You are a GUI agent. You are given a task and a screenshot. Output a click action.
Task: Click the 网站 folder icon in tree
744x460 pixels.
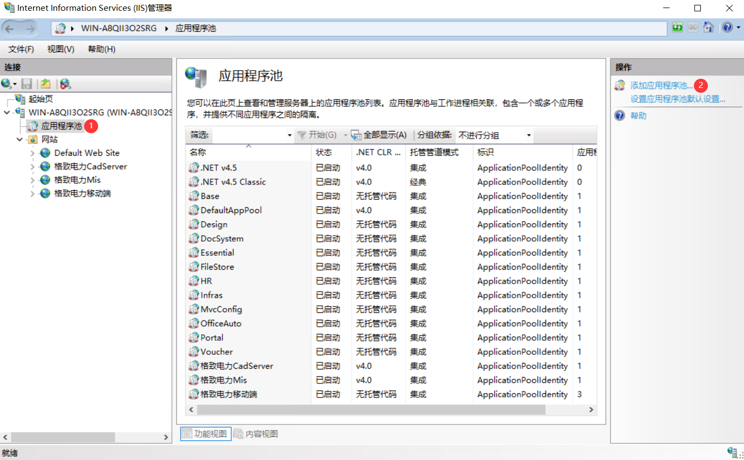pos(33,139)
